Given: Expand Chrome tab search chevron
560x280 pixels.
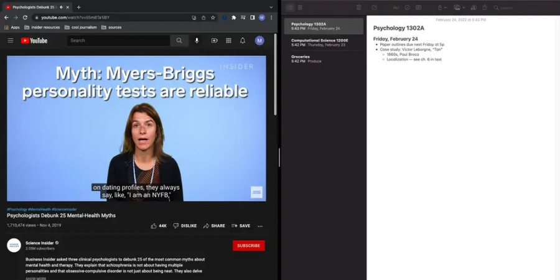Looking at the screenshot, I should coord(271,7).
